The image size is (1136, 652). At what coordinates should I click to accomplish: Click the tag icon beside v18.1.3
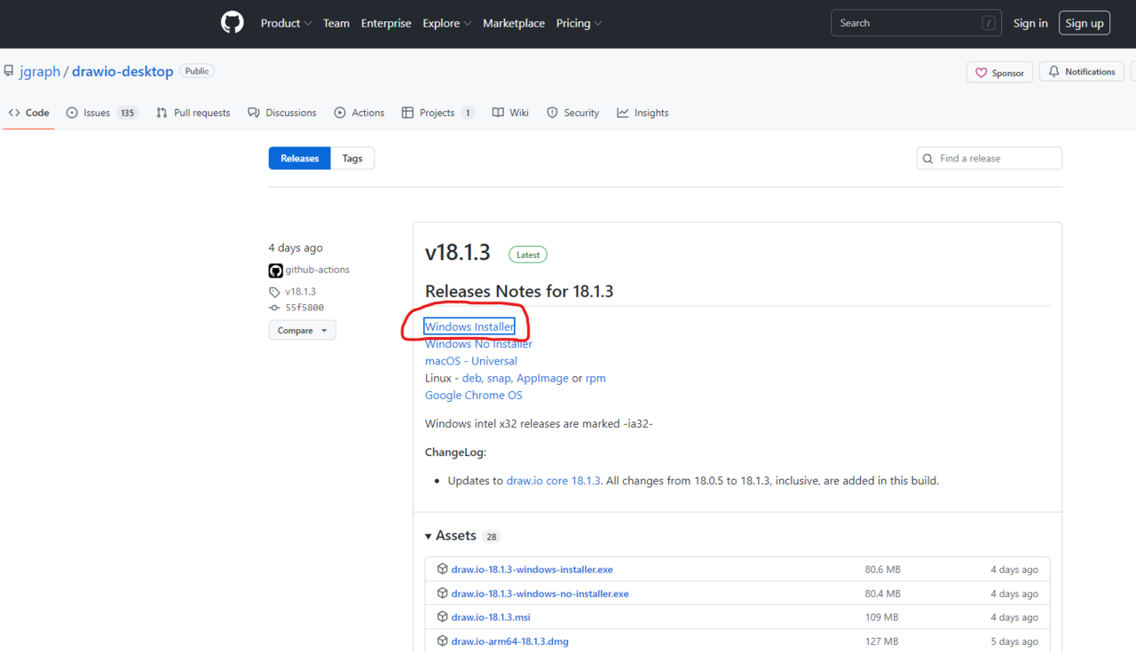tap(274, 292)
